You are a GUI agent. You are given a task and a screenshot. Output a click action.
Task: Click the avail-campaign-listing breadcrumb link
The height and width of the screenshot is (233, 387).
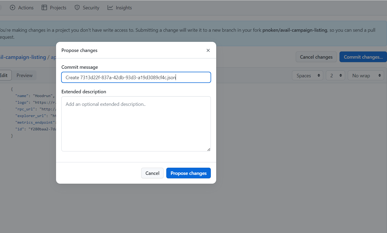pos(23,57)
